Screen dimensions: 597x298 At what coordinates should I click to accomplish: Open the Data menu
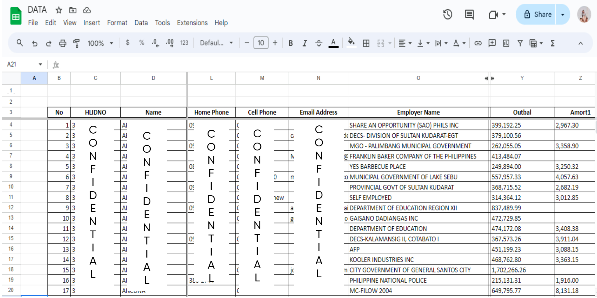tap(141, 23)
